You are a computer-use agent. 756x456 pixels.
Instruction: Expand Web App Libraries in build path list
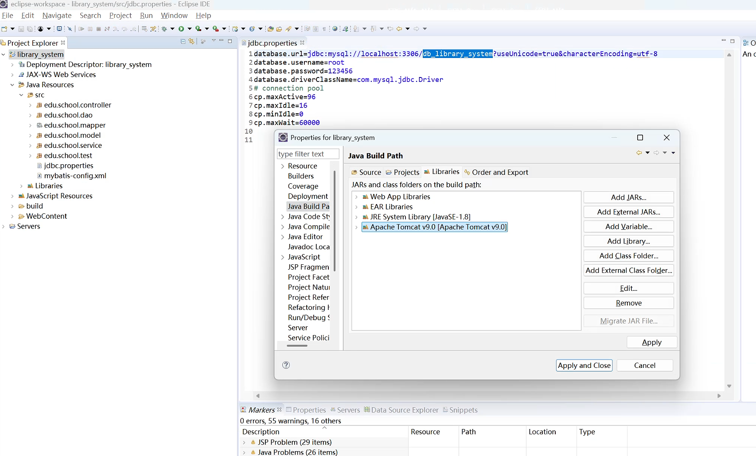point(356,197)
